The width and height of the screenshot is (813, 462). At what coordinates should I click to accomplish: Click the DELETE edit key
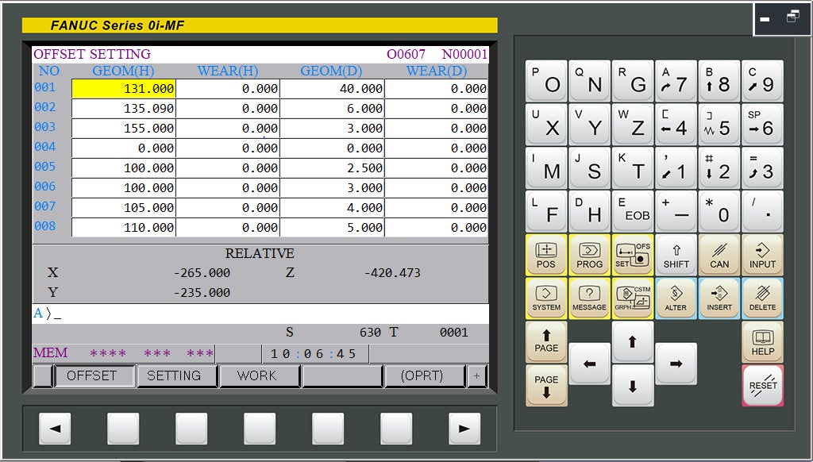pyautogui.click(x=763, y=298)
